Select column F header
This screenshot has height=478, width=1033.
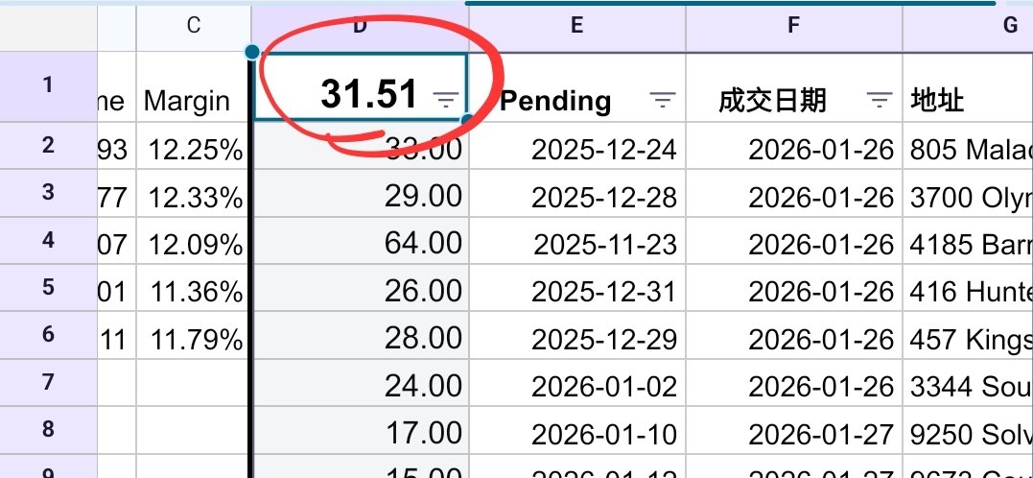pyautogui.click(x=794, y=26)
